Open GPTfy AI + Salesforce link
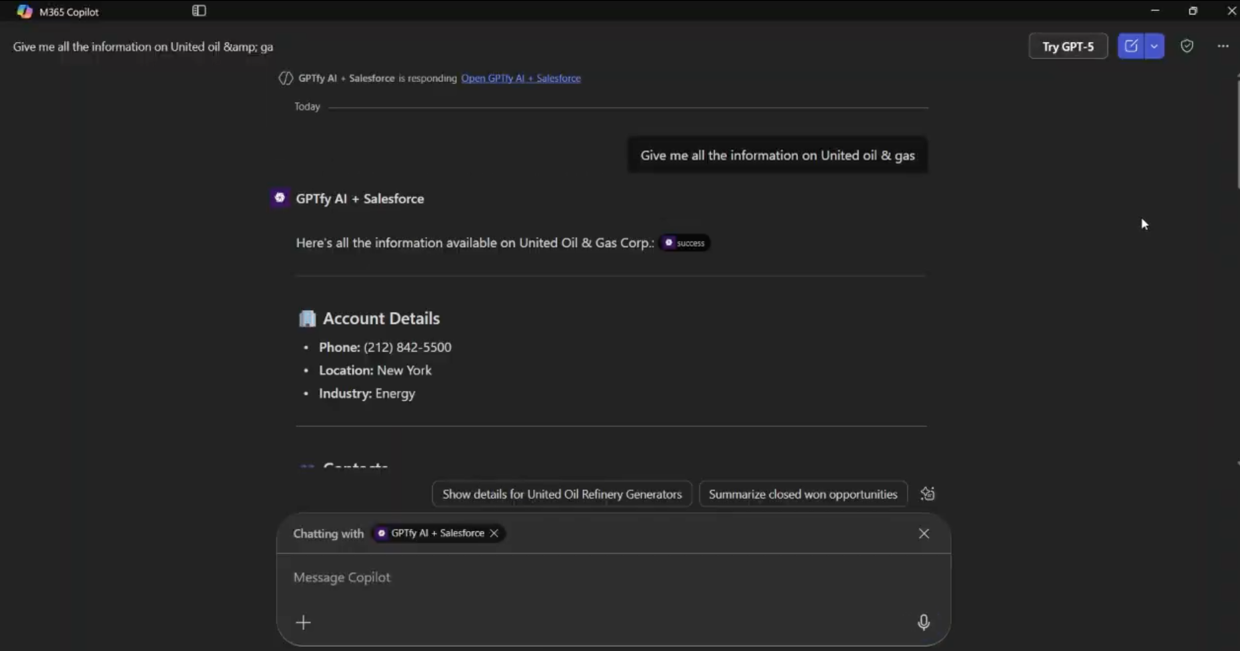This screenshot has width=1240, height=651. 521,78
